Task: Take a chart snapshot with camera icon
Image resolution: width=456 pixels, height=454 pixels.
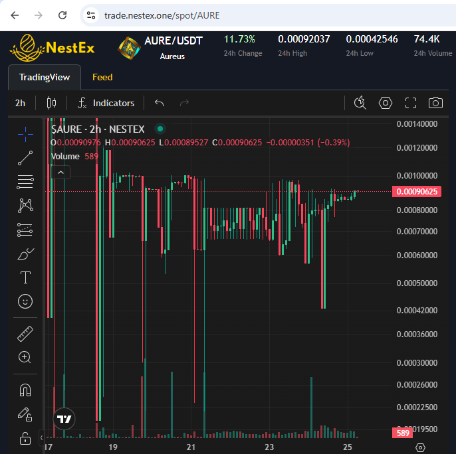Action: [435, 103]
